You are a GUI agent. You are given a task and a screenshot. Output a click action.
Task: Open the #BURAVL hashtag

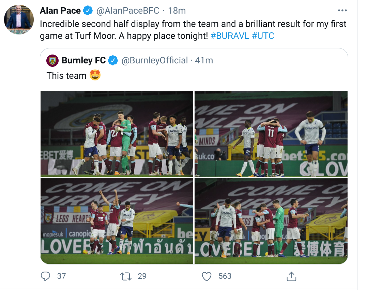(230, 35)
